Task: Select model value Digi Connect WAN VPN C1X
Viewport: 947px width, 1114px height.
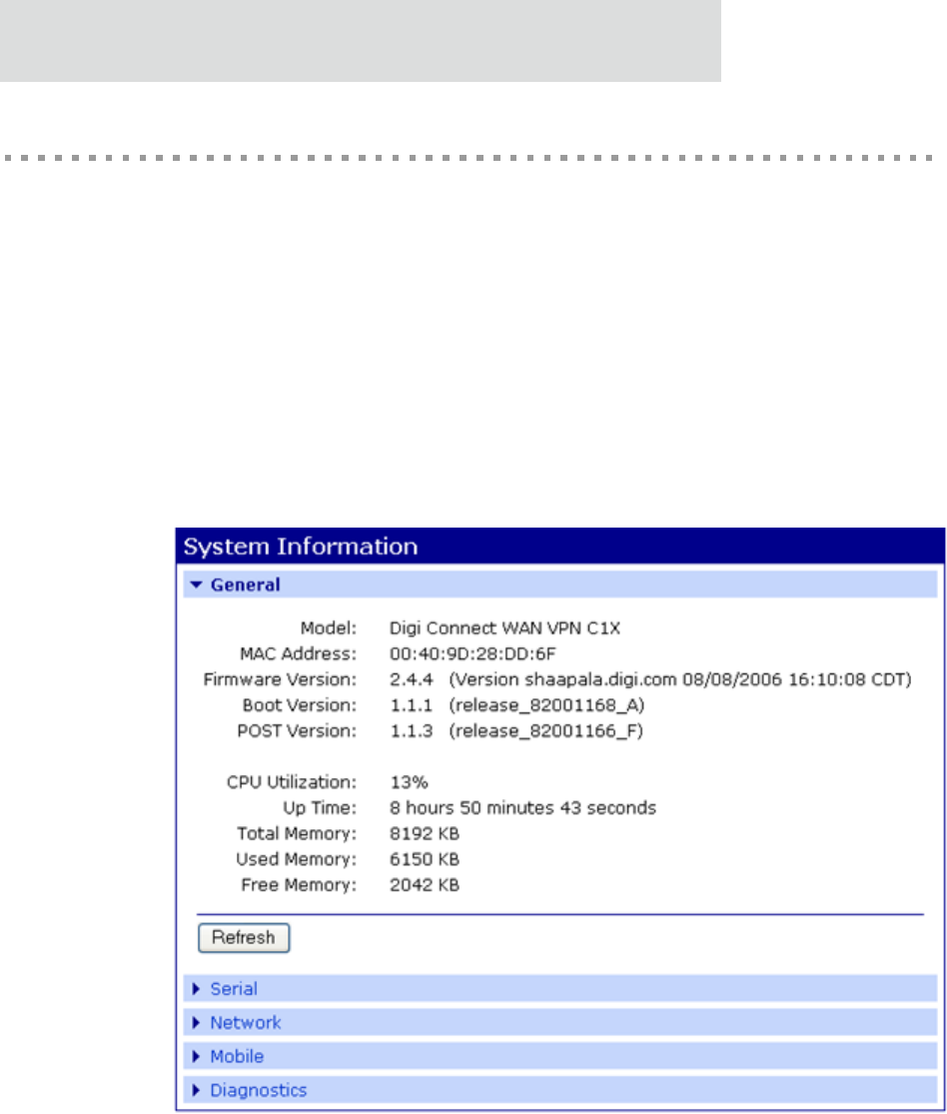Action: click(505, 628)
